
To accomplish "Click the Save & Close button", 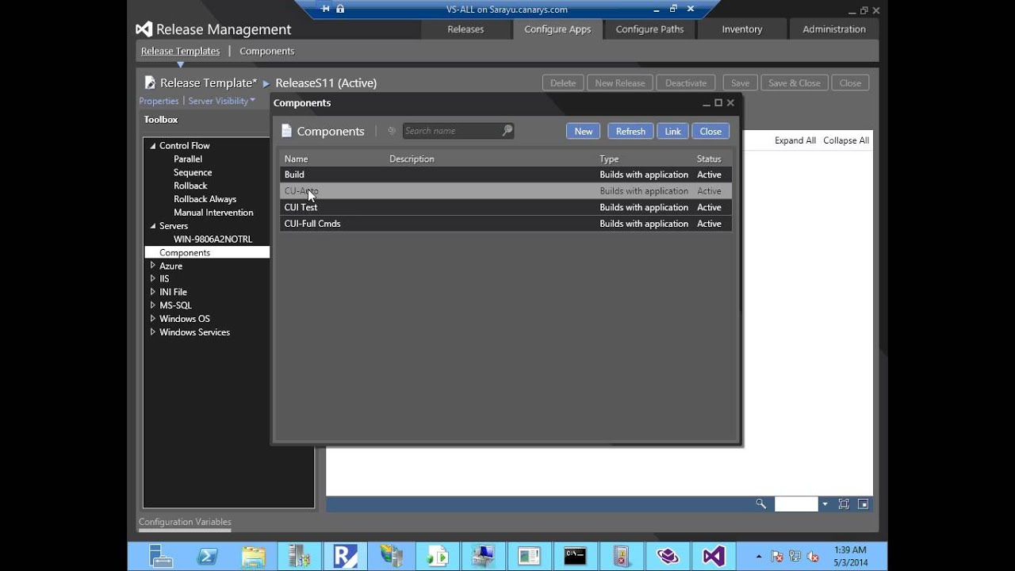I will [795, 82].
